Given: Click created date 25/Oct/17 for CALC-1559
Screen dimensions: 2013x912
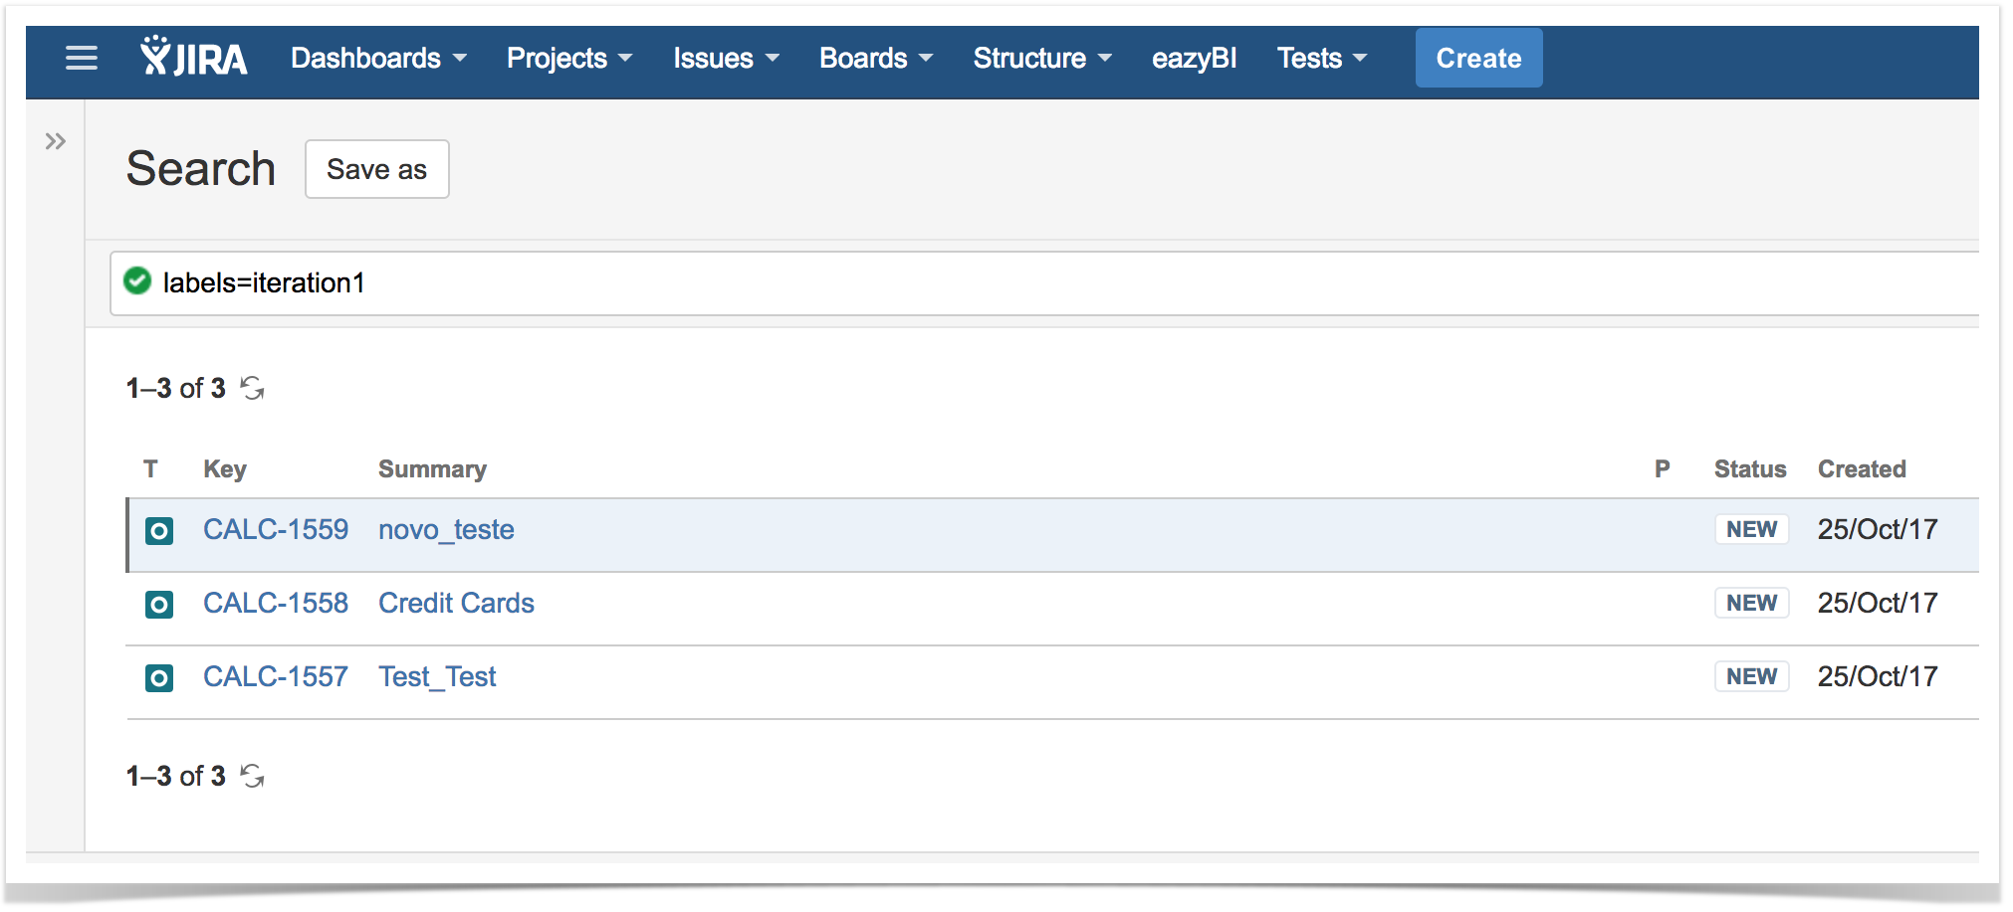Looking at the screenshot, I should (1878, 529).
